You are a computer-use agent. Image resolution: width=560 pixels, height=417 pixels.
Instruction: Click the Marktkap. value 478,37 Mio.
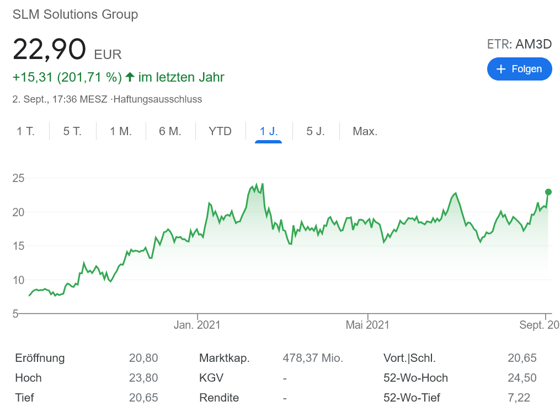click(x=313, y=358)
